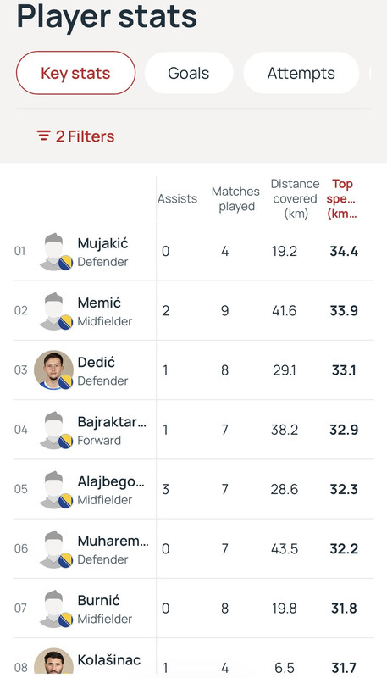Image resolution: width=387 pixels, height=678 pixels.
Task: Switch to the Attempts tab
Action: click(x=301, y=73)
